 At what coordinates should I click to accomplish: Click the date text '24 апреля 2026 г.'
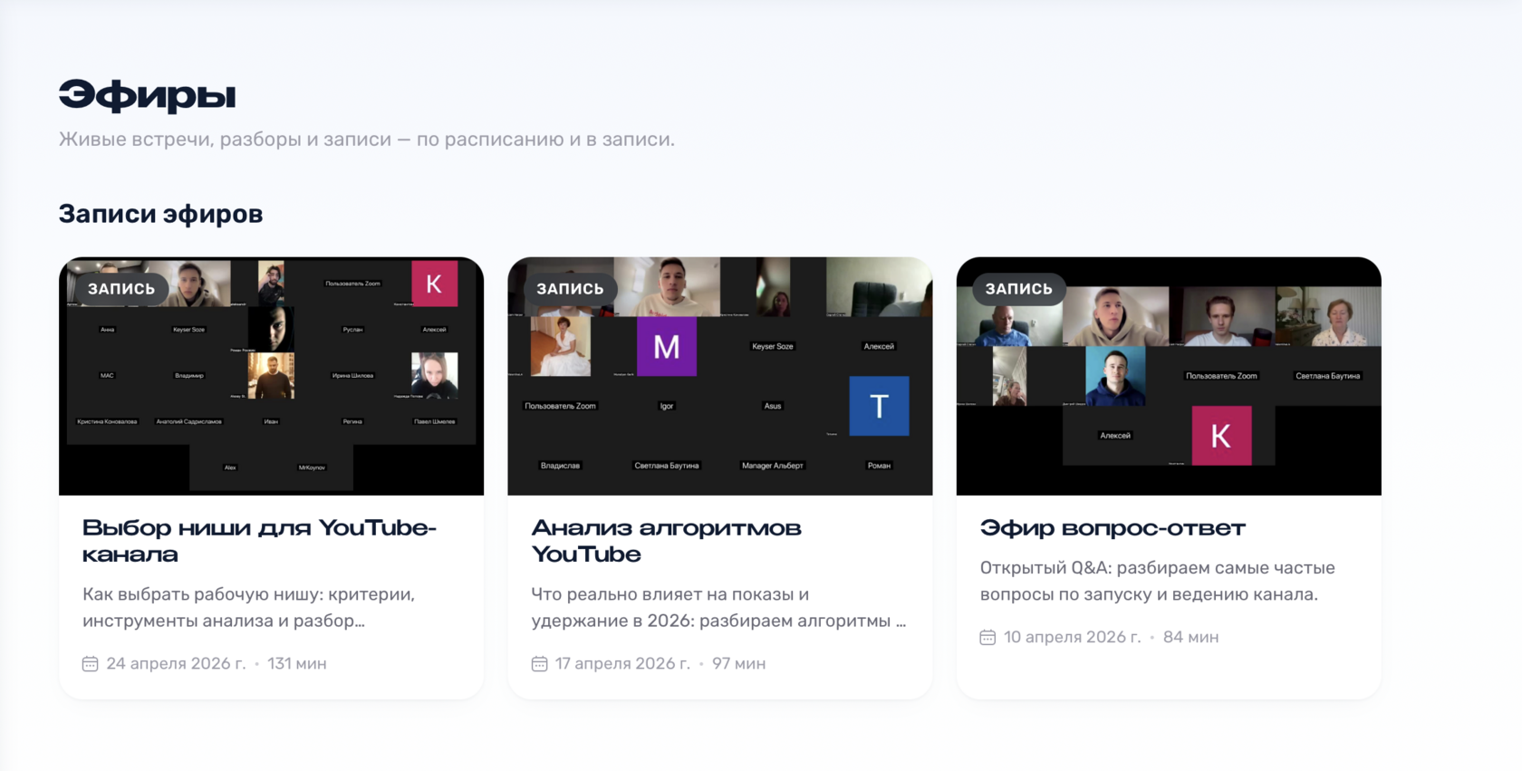click(x=176, y=664)
